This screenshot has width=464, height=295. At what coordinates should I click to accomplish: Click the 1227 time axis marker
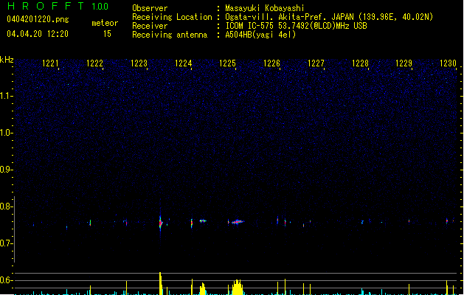coord(316,63)
